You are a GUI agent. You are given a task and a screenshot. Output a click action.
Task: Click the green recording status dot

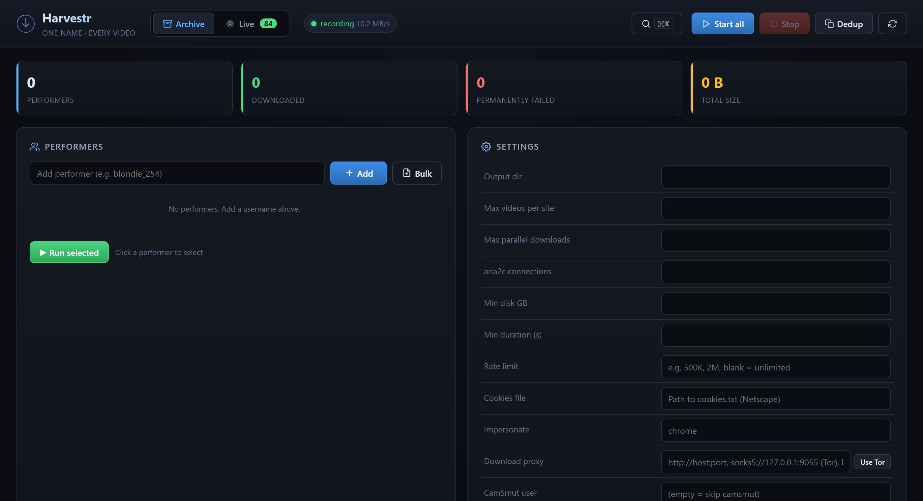[x=313, y=24]
